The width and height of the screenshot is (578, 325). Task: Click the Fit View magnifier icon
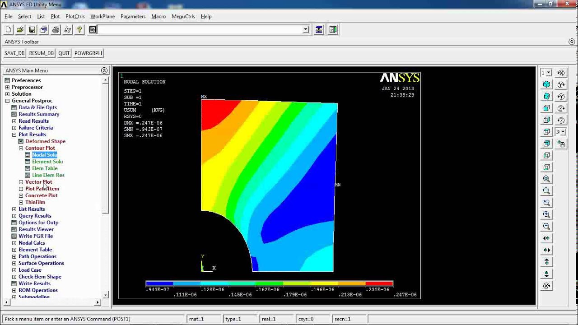547,179
